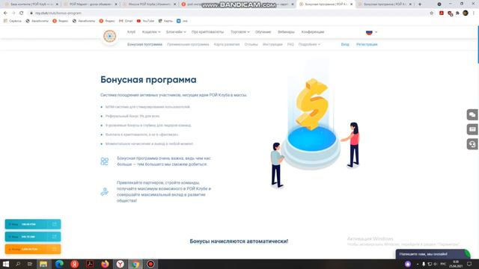Viewport: 479px width, 269px height.
Task: Launch Yandex Browser from taskbar
Action: pyautogui.click(x=120, y=264)
